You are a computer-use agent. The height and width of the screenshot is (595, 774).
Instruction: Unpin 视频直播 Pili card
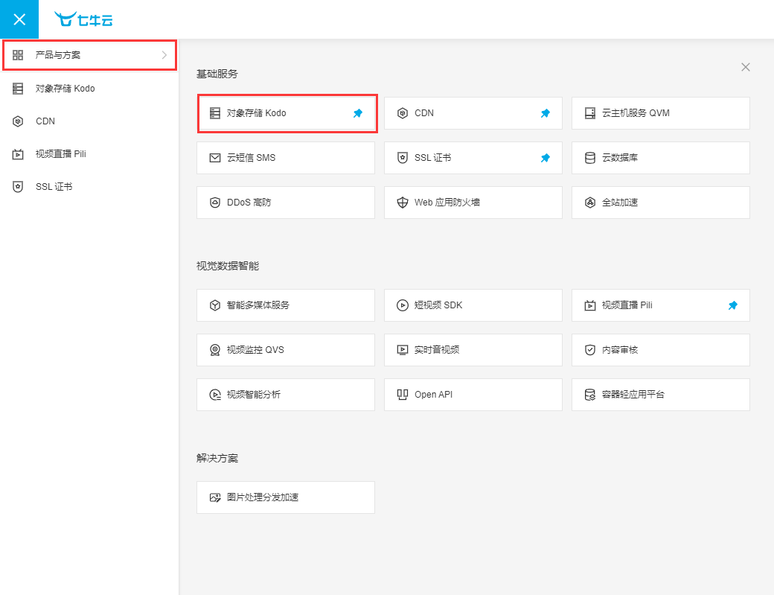733,305
